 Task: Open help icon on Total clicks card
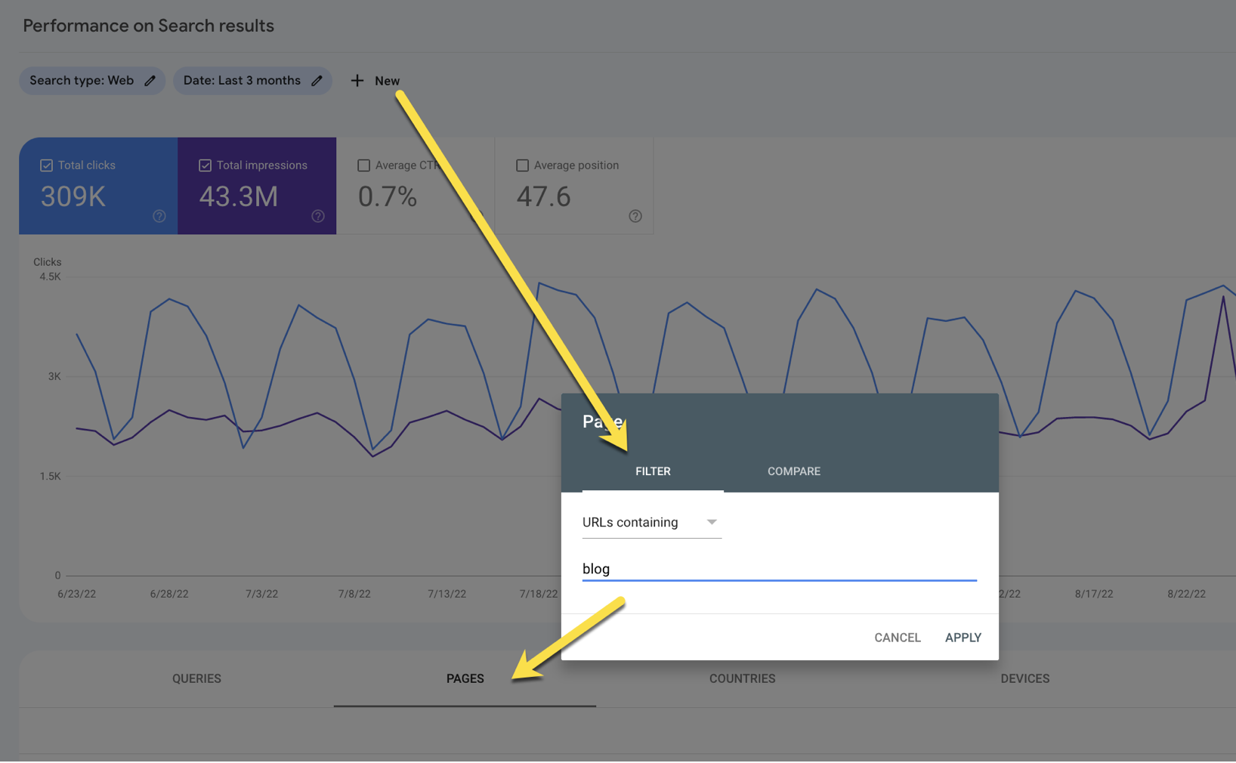pos(159,216)
